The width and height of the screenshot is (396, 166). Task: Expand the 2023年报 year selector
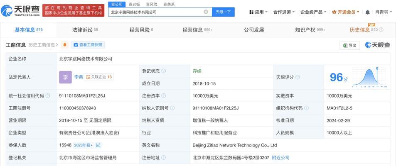pyautogui.click(x=84, y=145)
